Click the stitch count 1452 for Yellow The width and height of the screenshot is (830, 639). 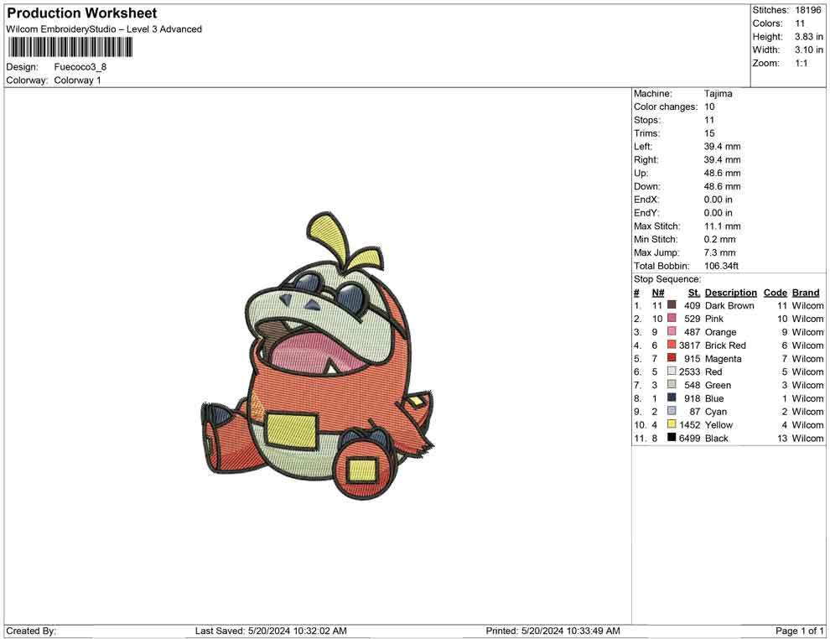tap(690, 424)
